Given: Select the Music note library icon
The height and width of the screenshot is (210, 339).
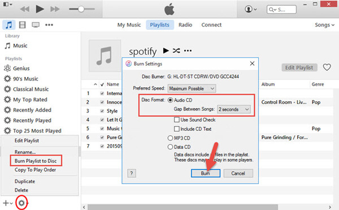Looking at the screenshot, I should pos(8,25).
